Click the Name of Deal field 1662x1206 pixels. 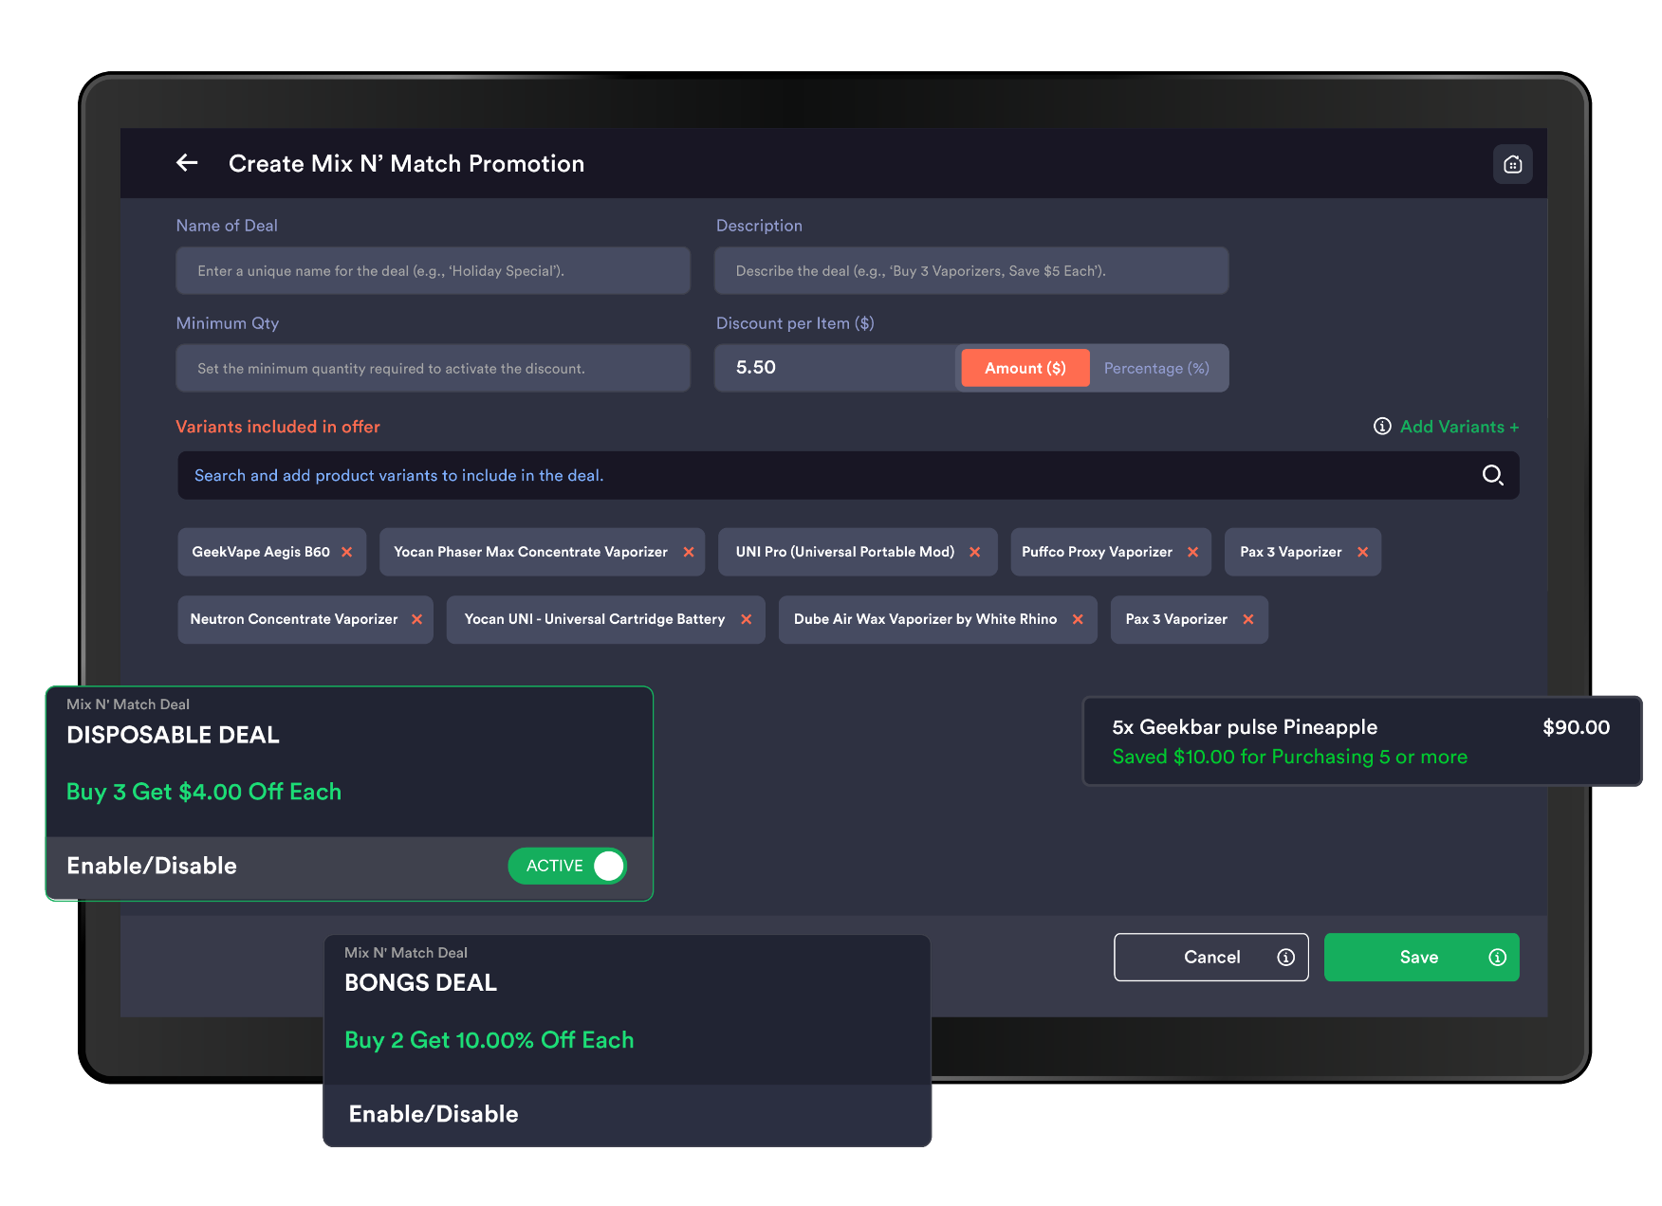[433, 271]
